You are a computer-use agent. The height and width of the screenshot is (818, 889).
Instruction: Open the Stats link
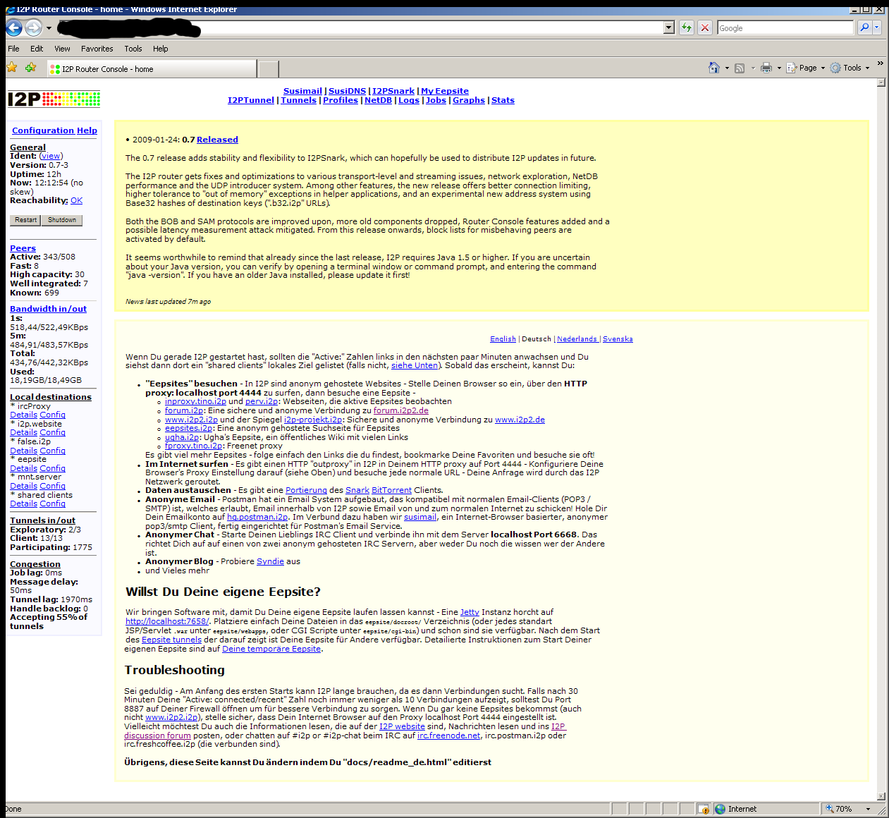(x=503, y=100)
